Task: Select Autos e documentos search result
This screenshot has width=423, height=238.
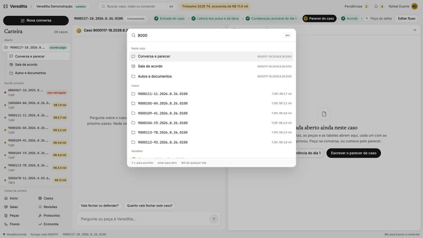Action: [212, 76]
